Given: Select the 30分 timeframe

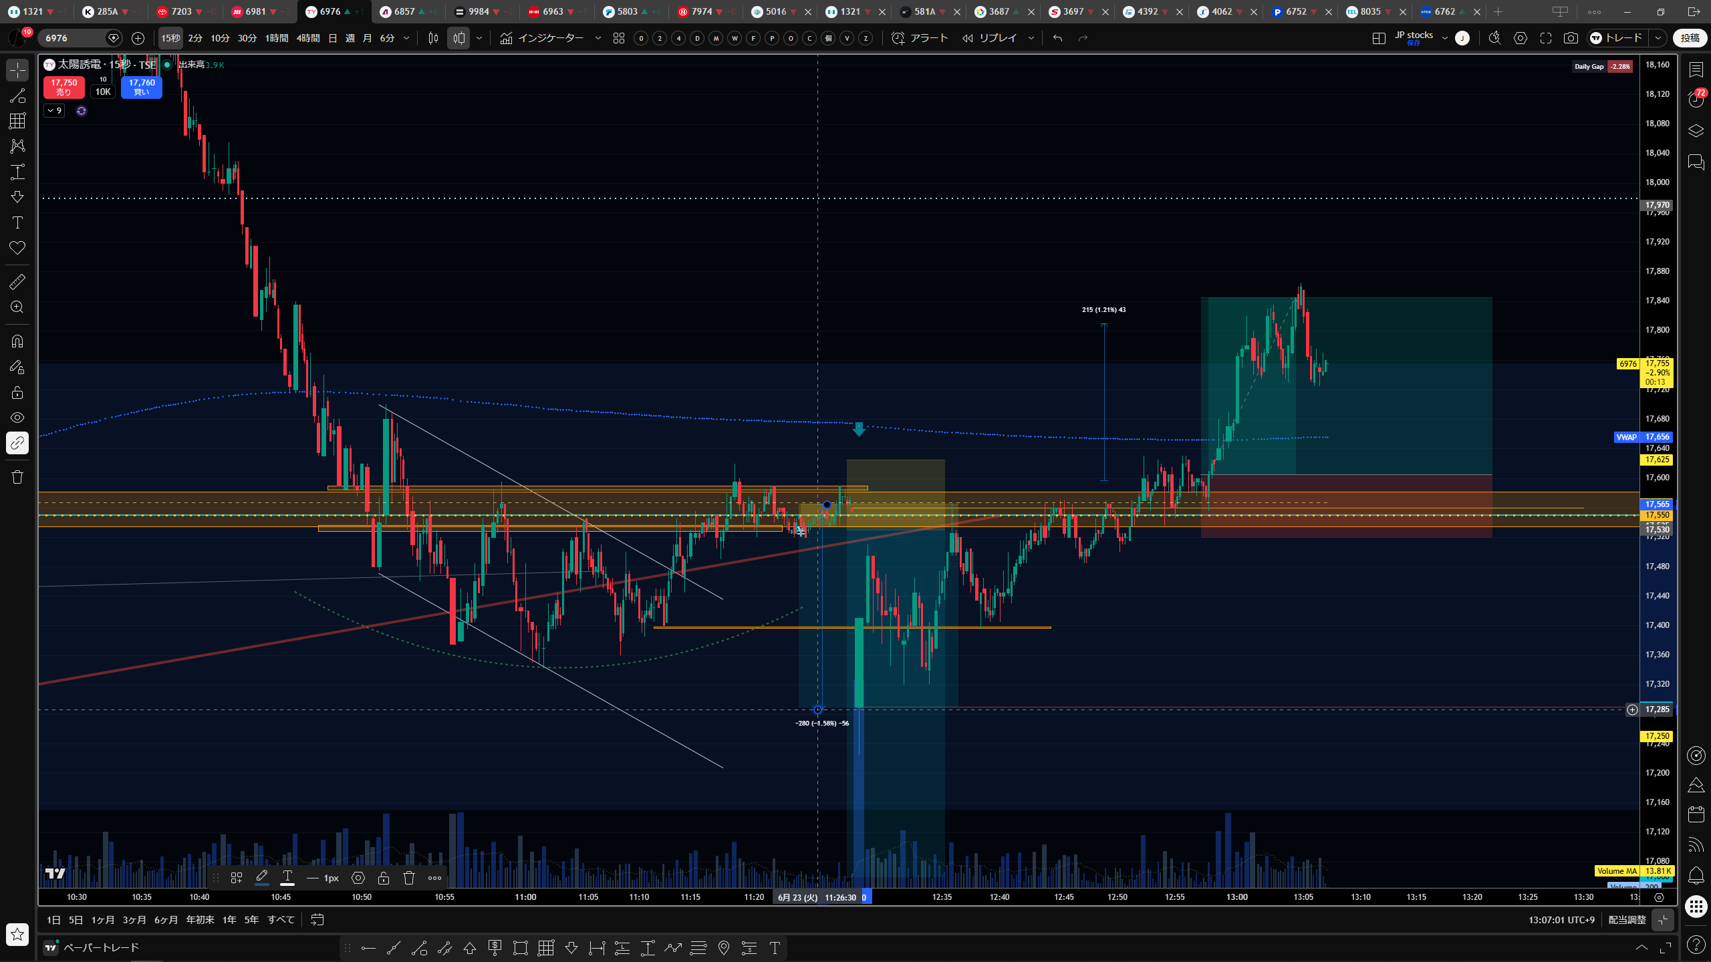Looking at the screenshot, I should tap(247, 38).
